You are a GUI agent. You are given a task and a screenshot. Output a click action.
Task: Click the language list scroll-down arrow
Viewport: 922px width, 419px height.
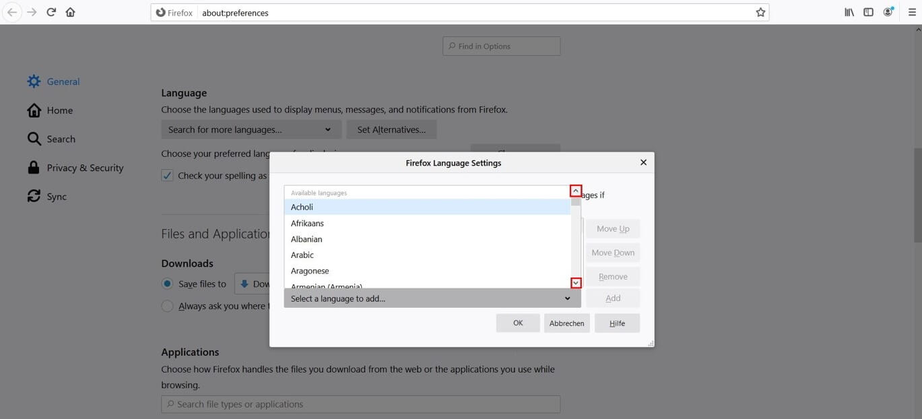point(575,283)
